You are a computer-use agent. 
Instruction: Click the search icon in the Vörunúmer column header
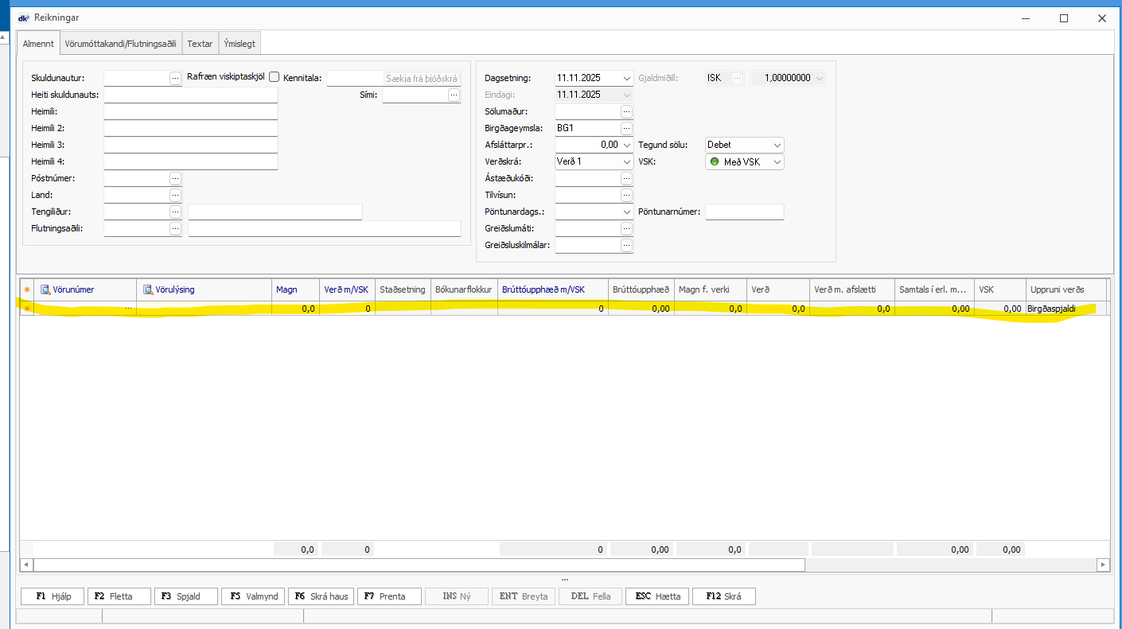pyautogui.click(x=45, y=289)
